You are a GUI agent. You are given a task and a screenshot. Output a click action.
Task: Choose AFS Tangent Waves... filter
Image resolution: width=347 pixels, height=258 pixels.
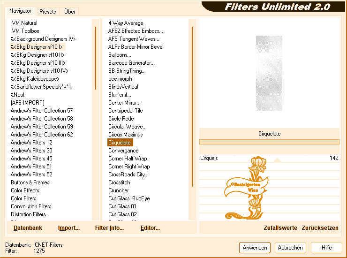(134, 39)
